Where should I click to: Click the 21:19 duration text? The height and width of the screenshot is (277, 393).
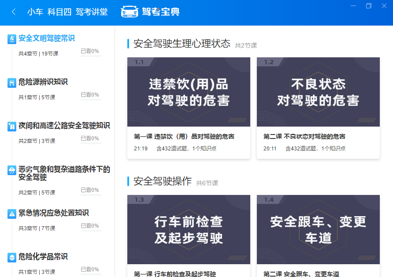pos(141,149)
